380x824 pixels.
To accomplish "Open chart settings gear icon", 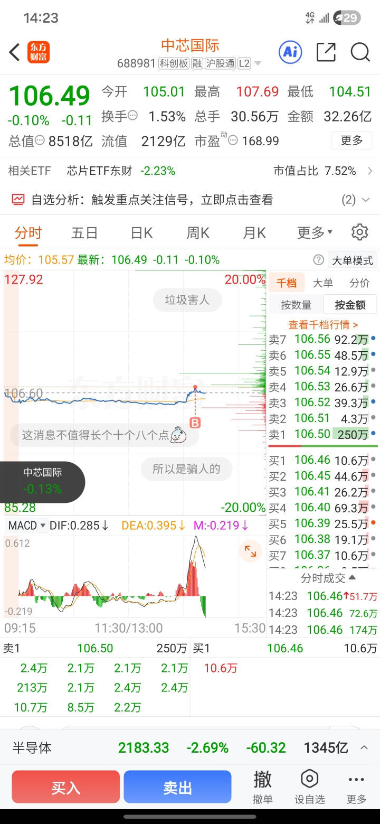I will click(x=360, y=232).
